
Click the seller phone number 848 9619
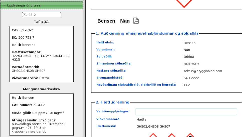tap(191, 64)
